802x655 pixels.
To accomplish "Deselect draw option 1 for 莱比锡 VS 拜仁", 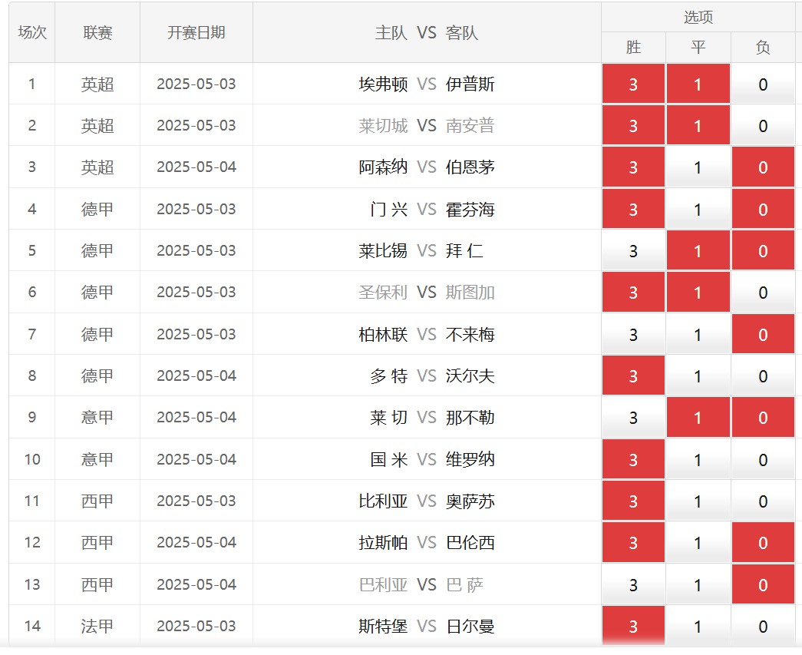I will tap(698, 251).
